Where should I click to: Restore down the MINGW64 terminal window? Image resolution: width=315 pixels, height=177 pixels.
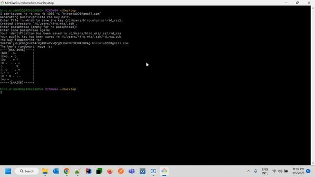[297, 3]
